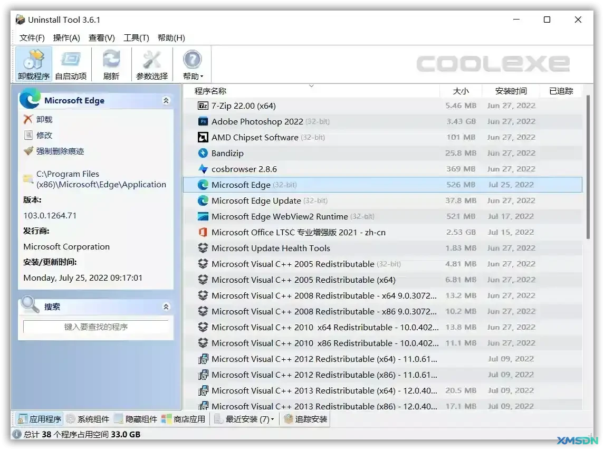Click the Bandizip program icon
Image resolution: width=604 pixels, height=450 pixels.
click(203, 153)
